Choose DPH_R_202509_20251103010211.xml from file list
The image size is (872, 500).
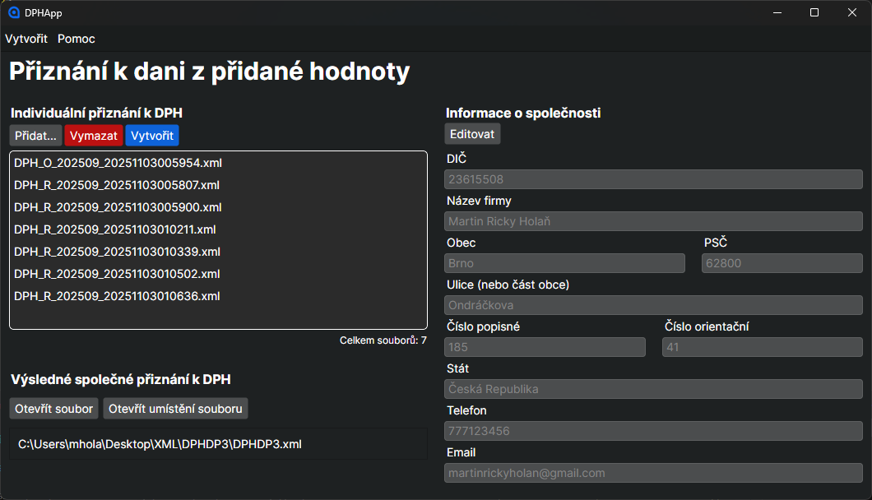click(115, 229)
